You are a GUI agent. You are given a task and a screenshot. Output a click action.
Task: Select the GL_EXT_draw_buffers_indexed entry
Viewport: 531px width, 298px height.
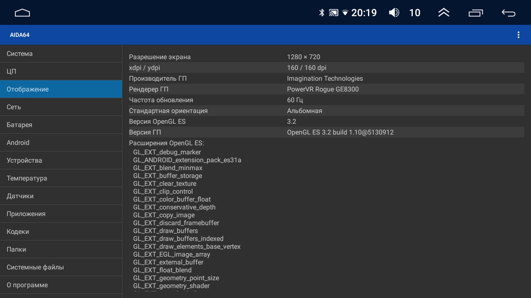pyautogui.click(x=178, y=239)
